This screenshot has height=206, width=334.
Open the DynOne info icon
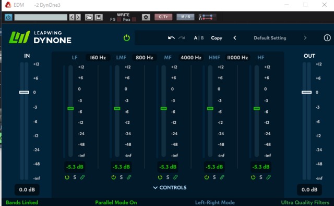click(327, 38)
